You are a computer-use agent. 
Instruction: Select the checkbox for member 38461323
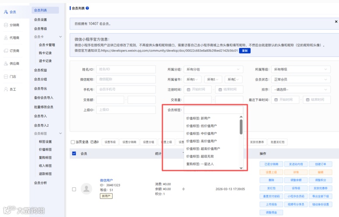(x=74, y=189)
